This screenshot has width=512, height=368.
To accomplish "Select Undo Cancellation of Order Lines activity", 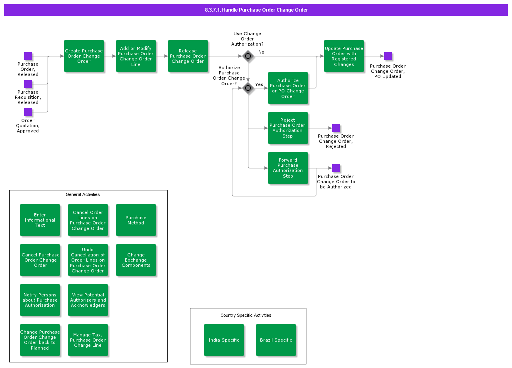I will coord(88,260).
